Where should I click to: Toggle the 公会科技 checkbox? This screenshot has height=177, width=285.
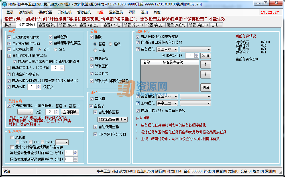pyautogui.click(x=91, y=73)
